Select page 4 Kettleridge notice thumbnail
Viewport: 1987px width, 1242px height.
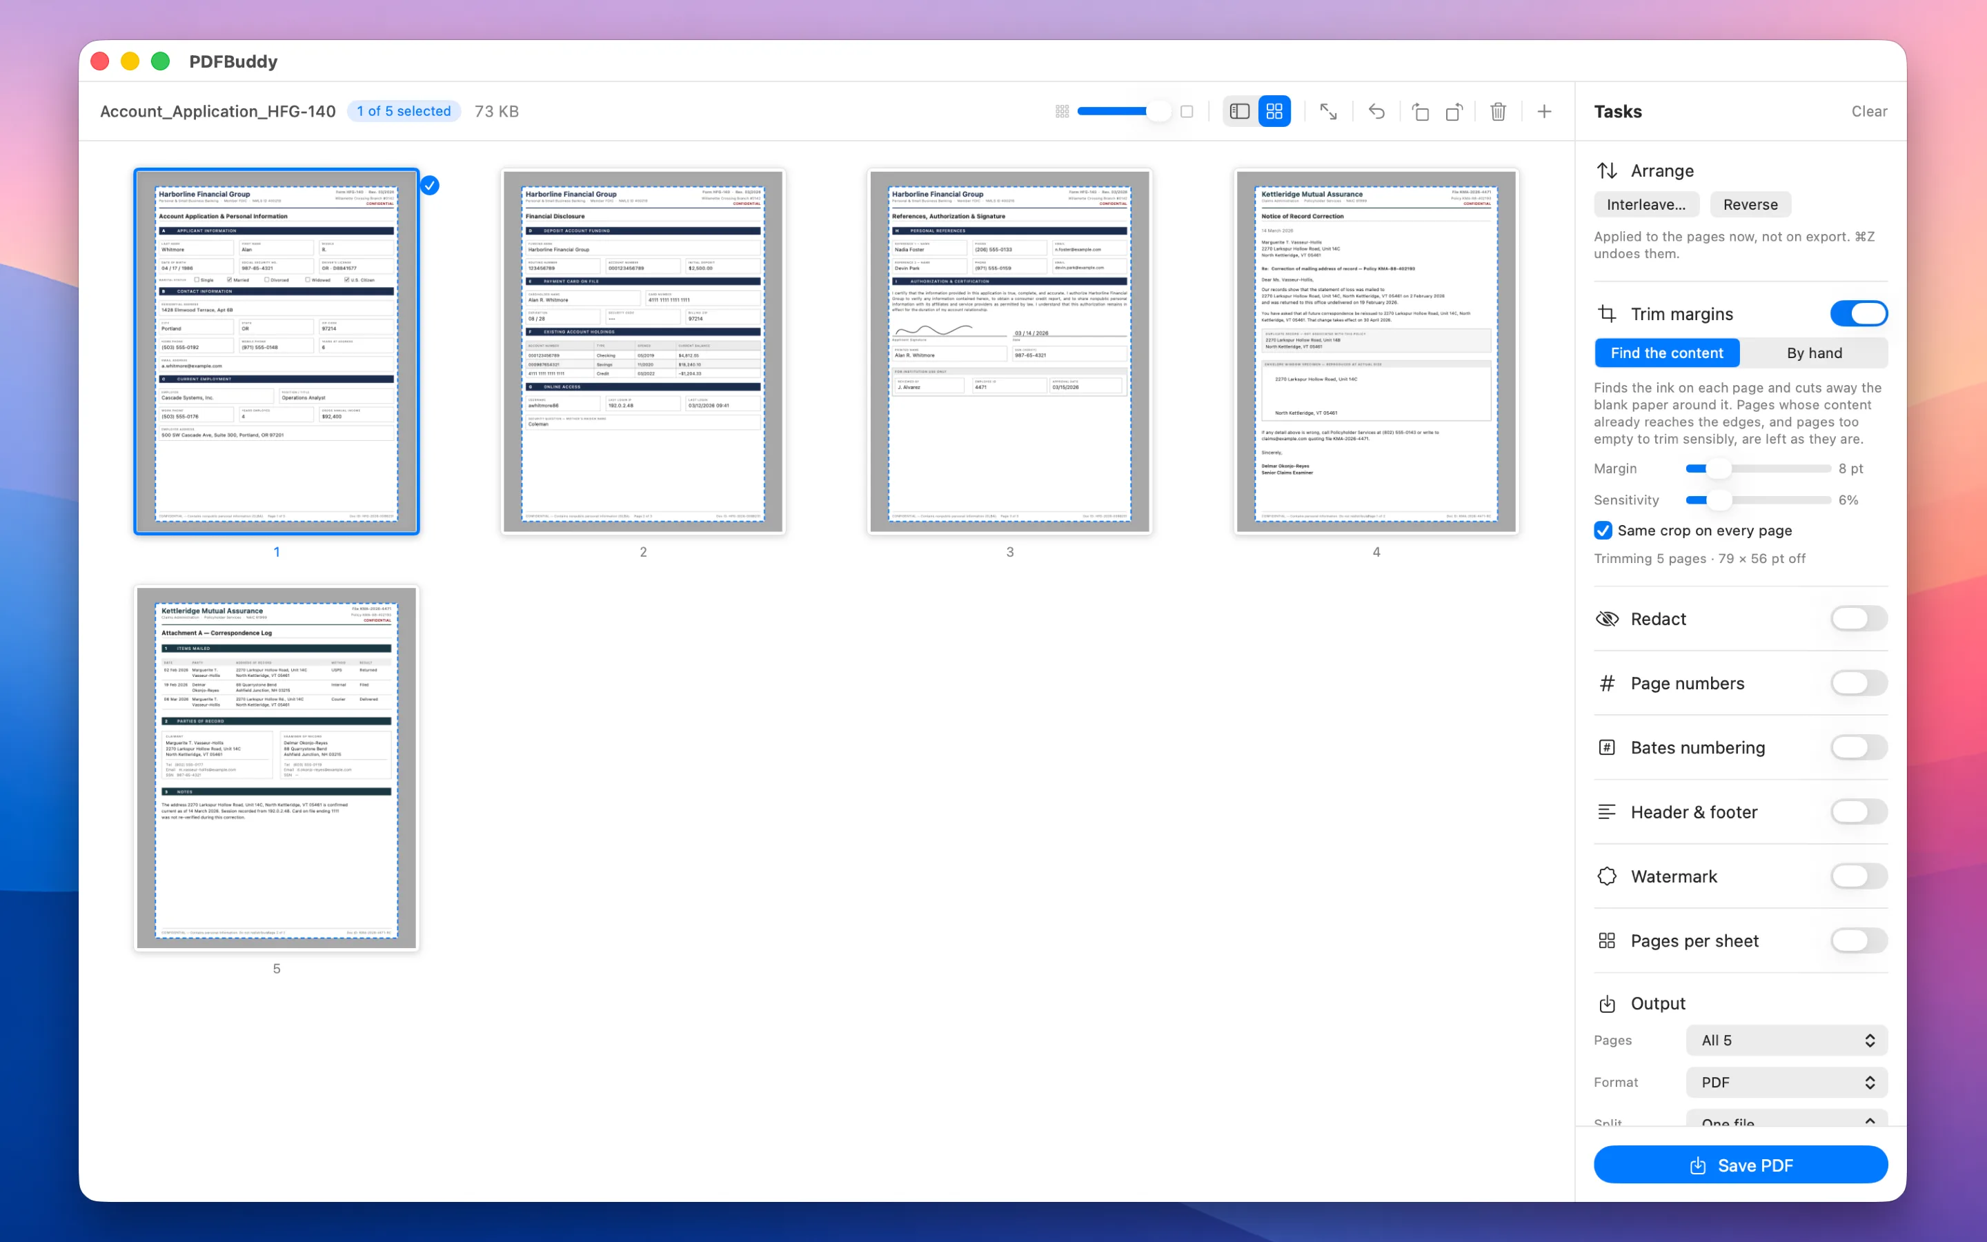pos(1376,353)
